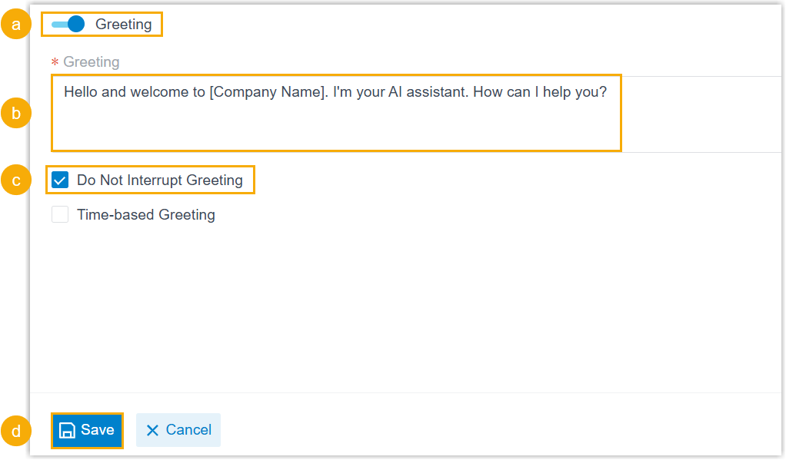Click the floppy disk icon in Save
786x460 pixels.
click(68, 430)
